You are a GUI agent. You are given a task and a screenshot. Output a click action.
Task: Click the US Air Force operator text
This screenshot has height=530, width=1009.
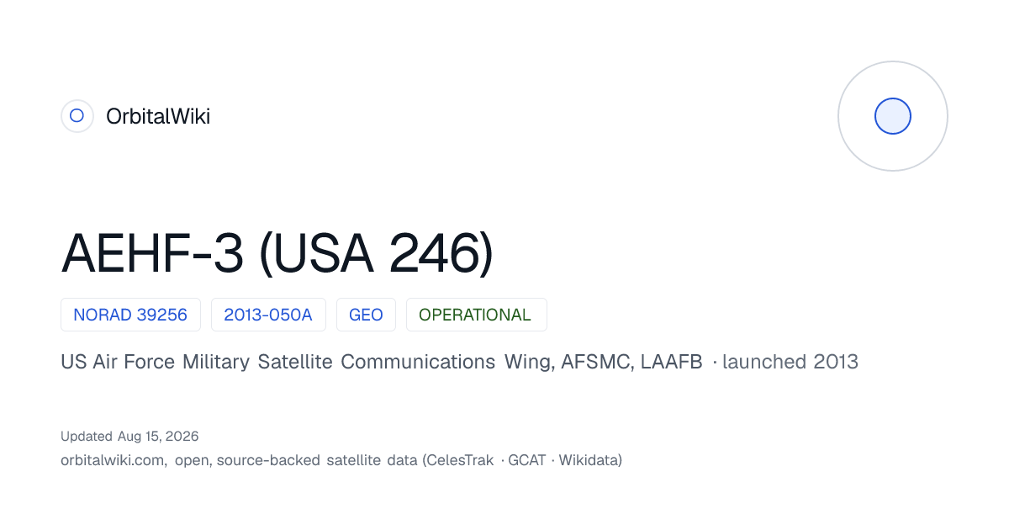click(x=118, y=362)
